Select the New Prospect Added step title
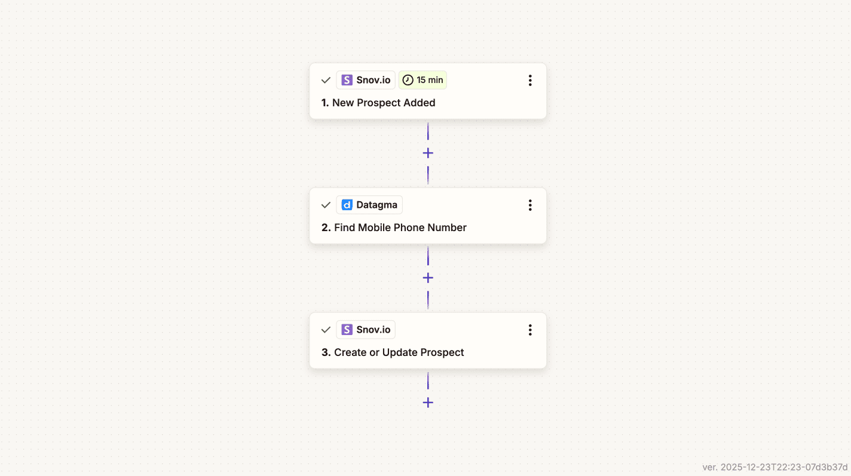This screenshot has width=851, height=476. (384, 103)
